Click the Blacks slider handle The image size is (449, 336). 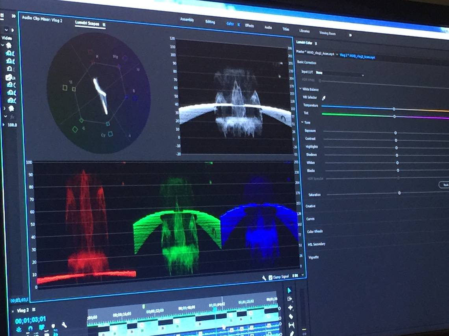click(x=398, y=170)
